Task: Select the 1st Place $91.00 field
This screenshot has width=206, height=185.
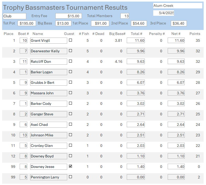Action: pos(100,23)
